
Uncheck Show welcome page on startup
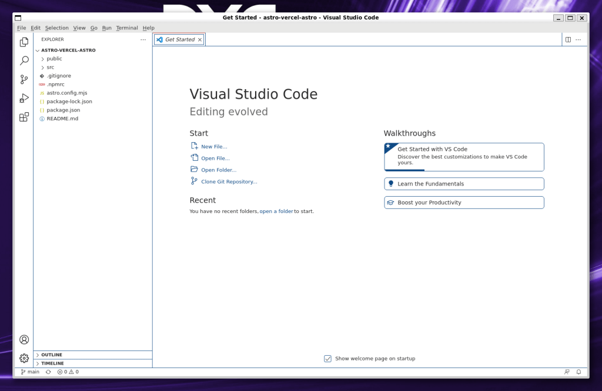pos(328,359)
